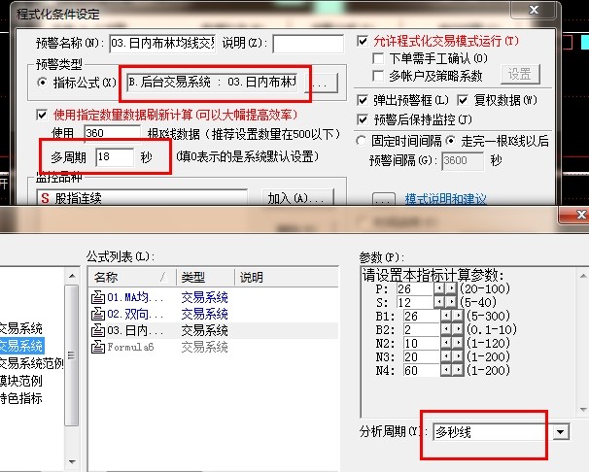Screen dimensions: 589x472
Task: Click the category tree scroll down arrow
Action: click(72, 461)
